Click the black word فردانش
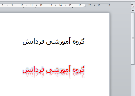This screenshot has height=96, width=135. (x=33, y=42)
